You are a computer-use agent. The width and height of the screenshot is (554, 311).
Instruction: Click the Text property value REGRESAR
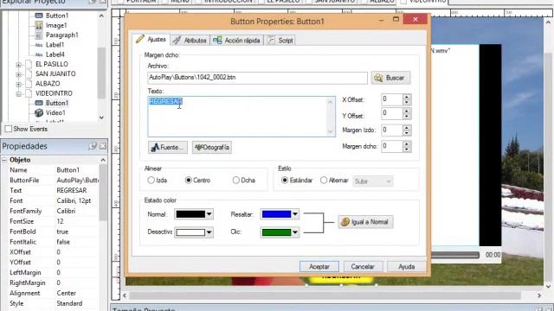click(x=72, y=190)
